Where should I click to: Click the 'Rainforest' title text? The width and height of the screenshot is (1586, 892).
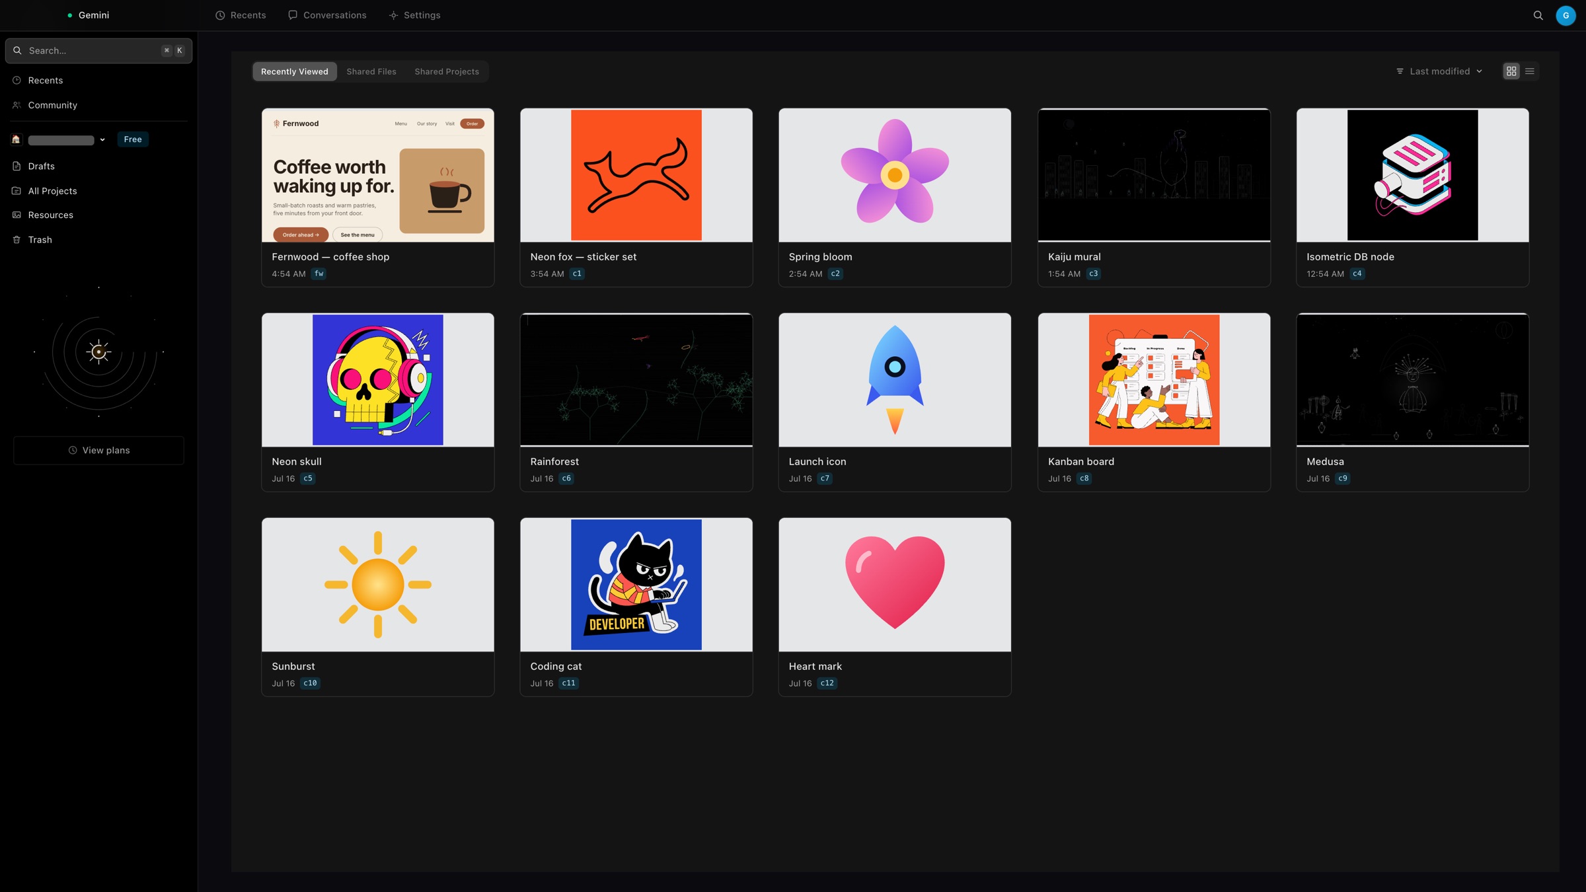pyautogui.click(x=554, y=462)
